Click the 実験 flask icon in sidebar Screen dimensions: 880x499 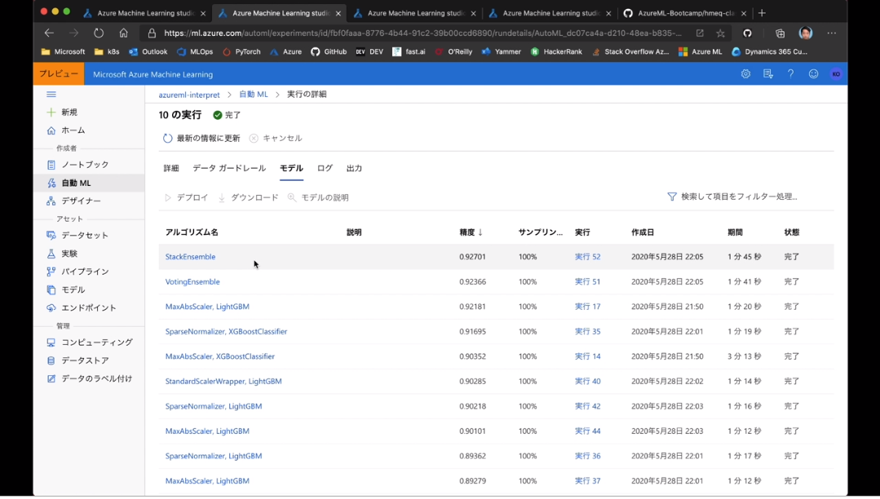pyautogui.click(x=51, y=254)
